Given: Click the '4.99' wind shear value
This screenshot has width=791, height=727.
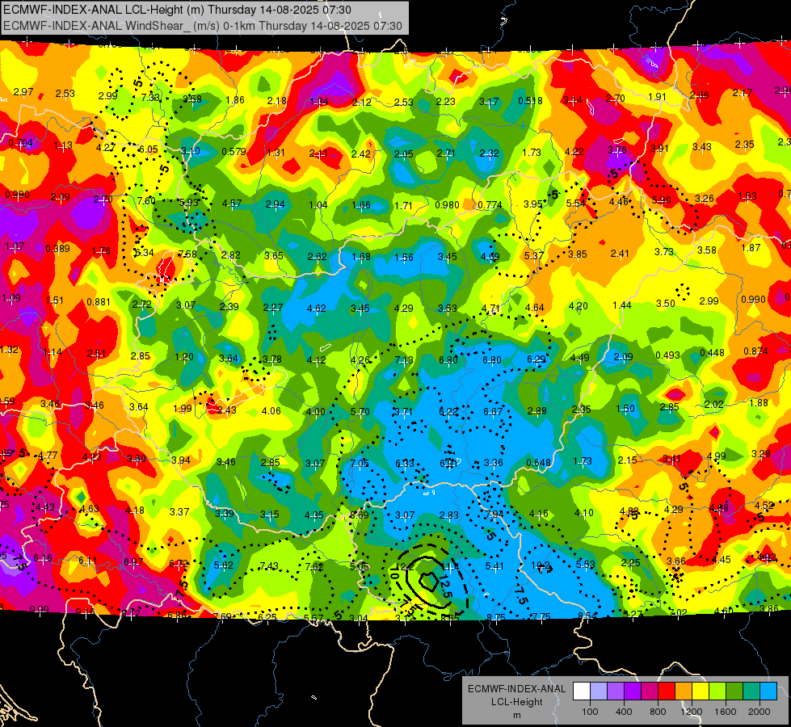Looking at the screenshot, I should (x=717, y=456).
